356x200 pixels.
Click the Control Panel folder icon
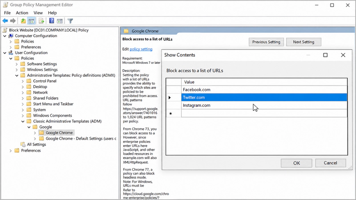pos(29,81)
